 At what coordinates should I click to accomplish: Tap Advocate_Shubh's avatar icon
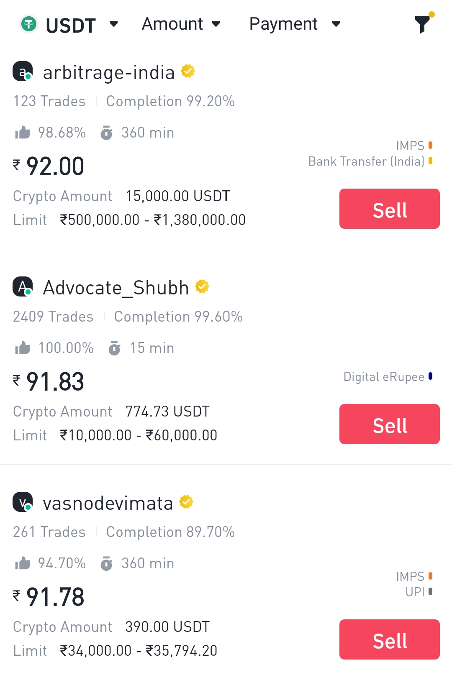(x=23, y=286)
